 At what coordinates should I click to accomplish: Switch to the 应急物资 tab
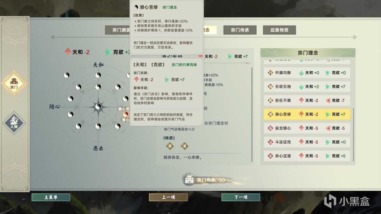click(x=279, y=30)
